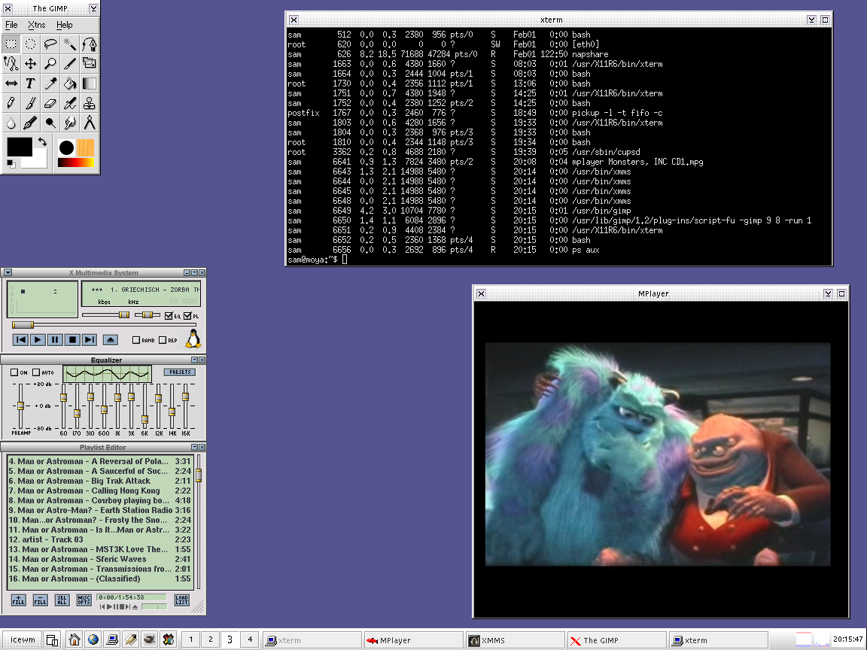Click the home icon in the taskbar
This screenshot has width=867, height=650.
74,639
